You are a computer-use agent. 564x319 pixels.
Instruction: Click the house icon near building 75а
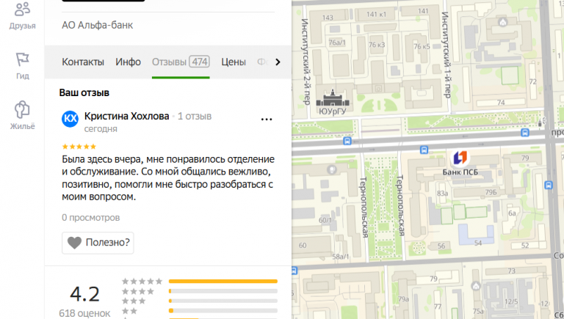476,286
